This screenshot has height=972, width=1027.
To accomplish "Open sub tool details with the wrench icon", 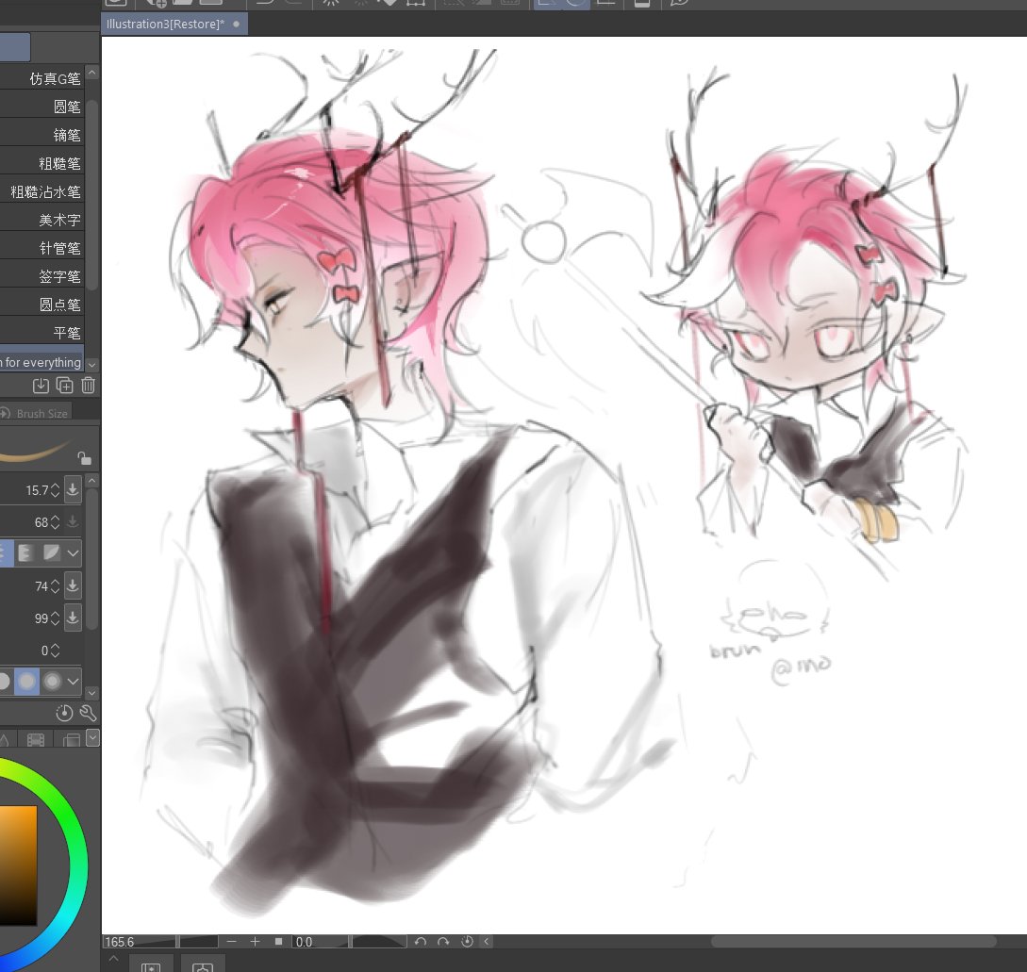I will [x=88, y=714].
